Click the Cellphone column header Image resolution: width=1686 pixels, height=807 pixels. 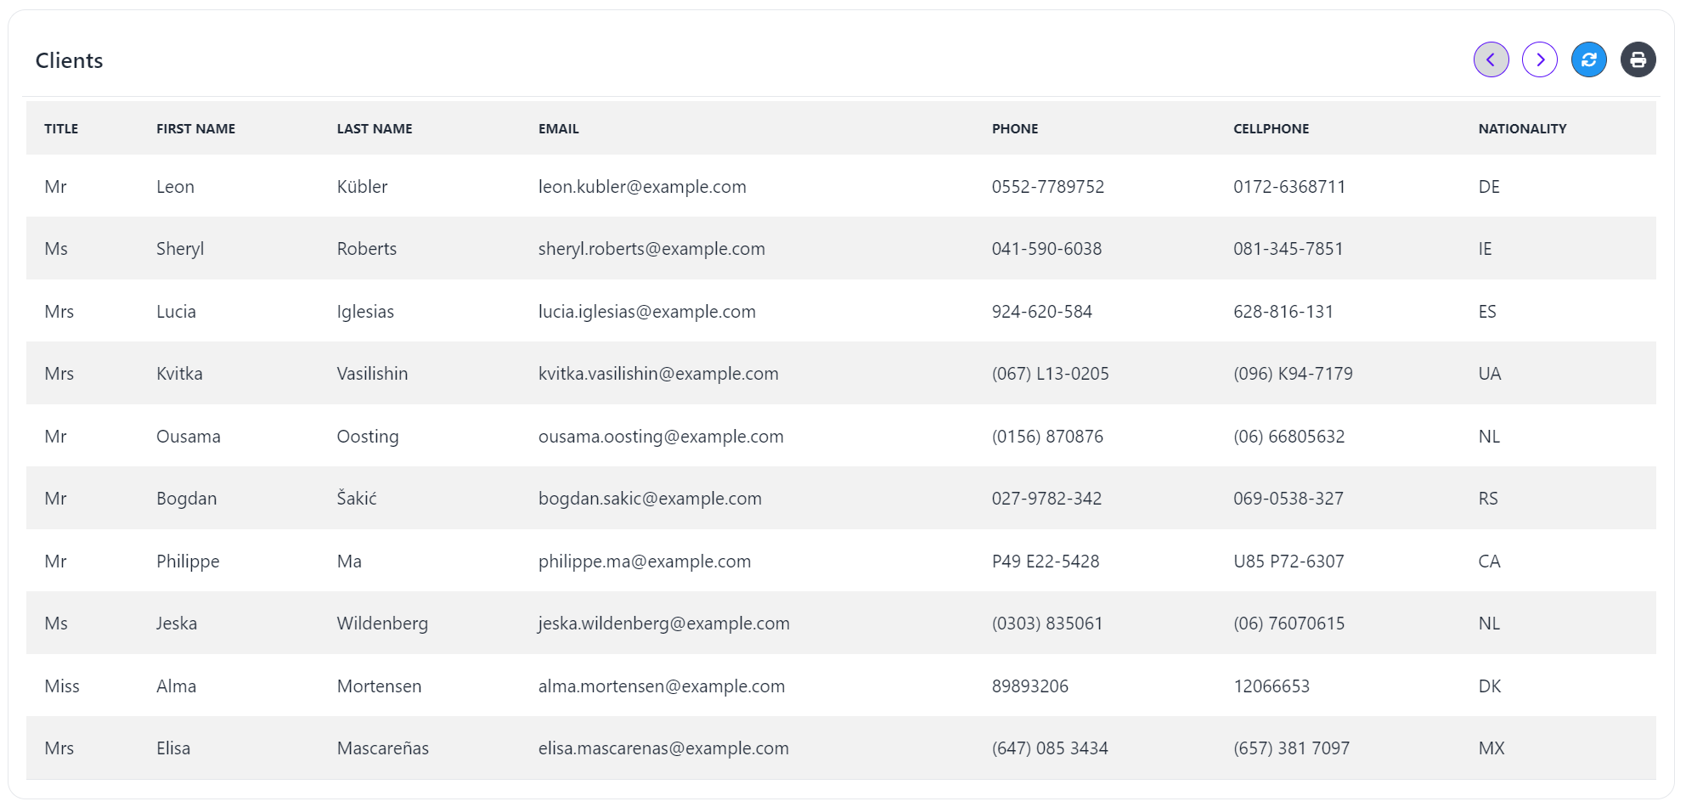pos(1271,129)
